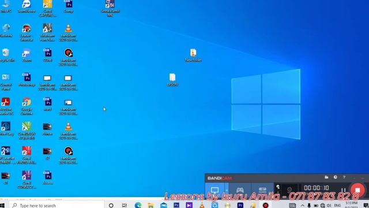Toggle Bandicam's mouse cursor effect icon
The image size is (369, 208).
[278, 187]
